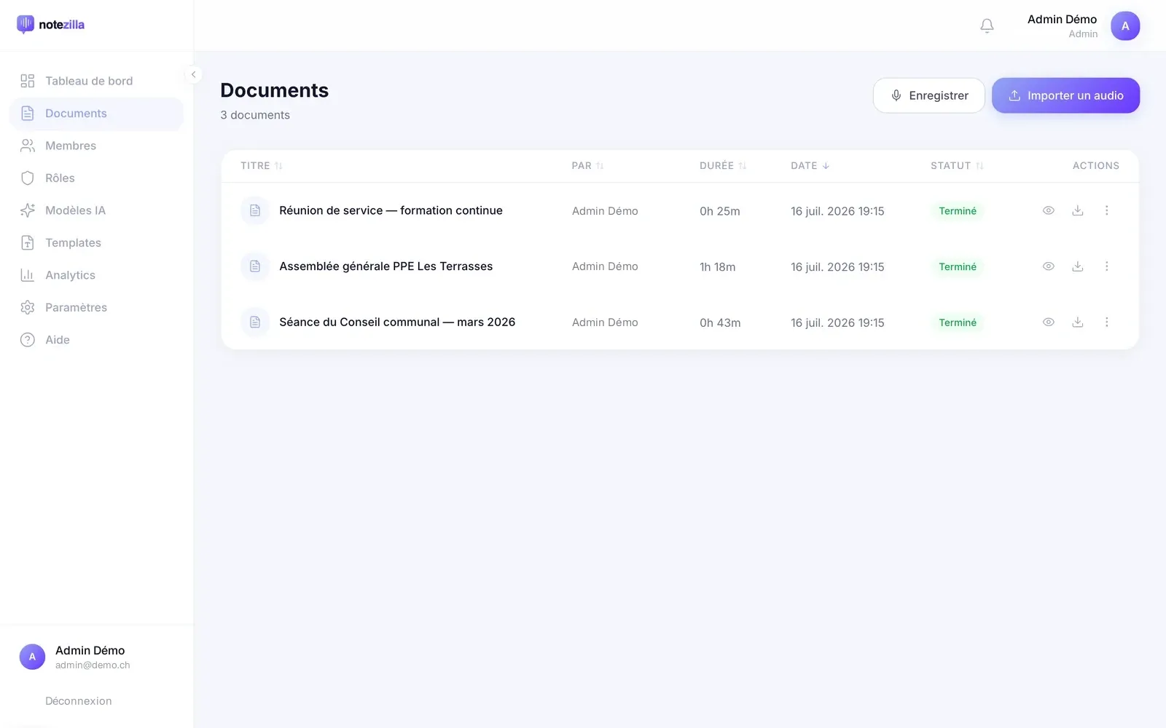View the Réunion de service document
This screenshot has width=1166, height=728.
click(x=1048, y=210)
